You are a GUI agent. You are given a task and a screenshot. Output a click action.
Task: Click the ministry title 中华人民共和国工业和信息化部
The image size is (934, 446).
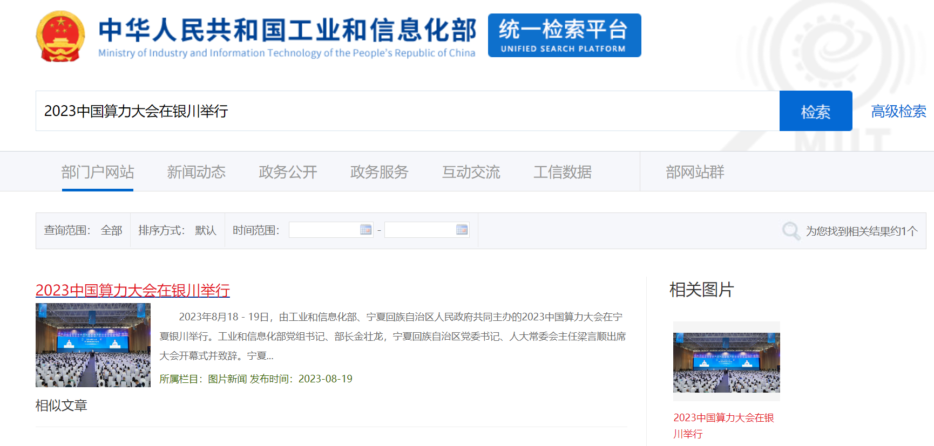point(287,30)
